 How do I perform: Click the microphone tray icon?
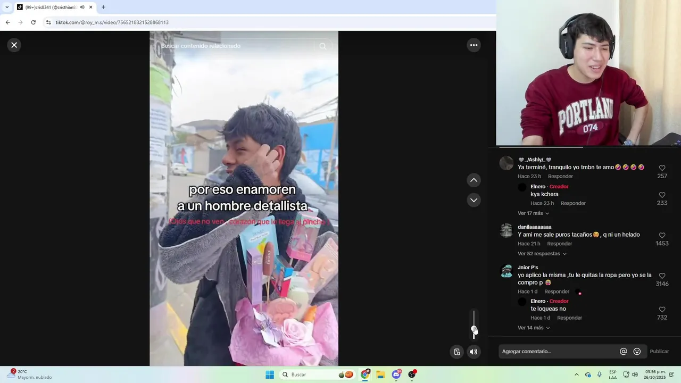[600, 374]
